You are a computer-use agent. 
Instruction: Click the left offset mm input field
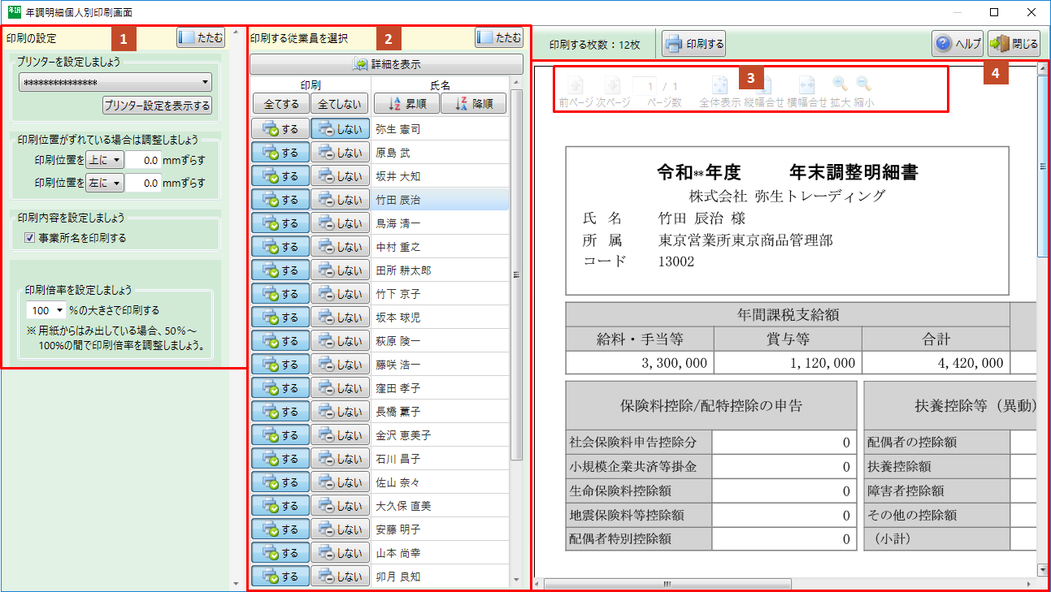[x=144, y=184]
